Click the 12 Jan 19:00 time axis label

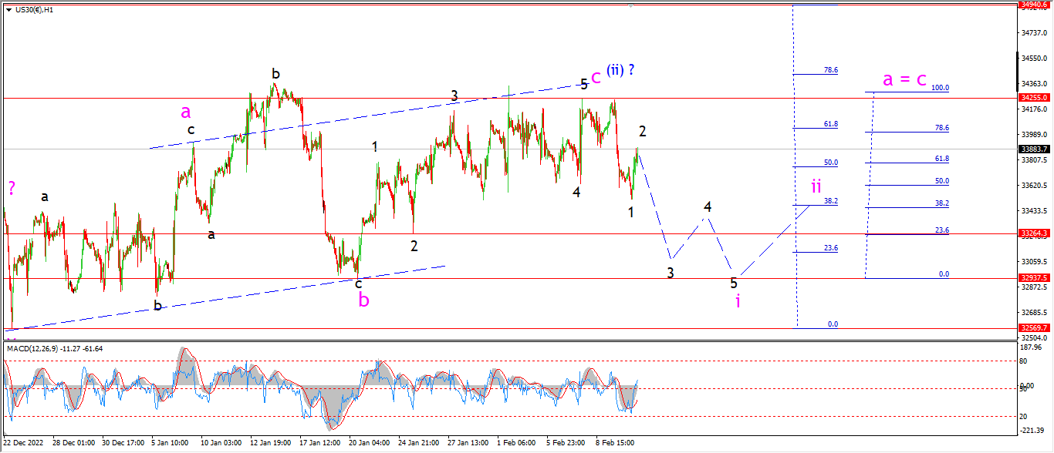point(272,443)
